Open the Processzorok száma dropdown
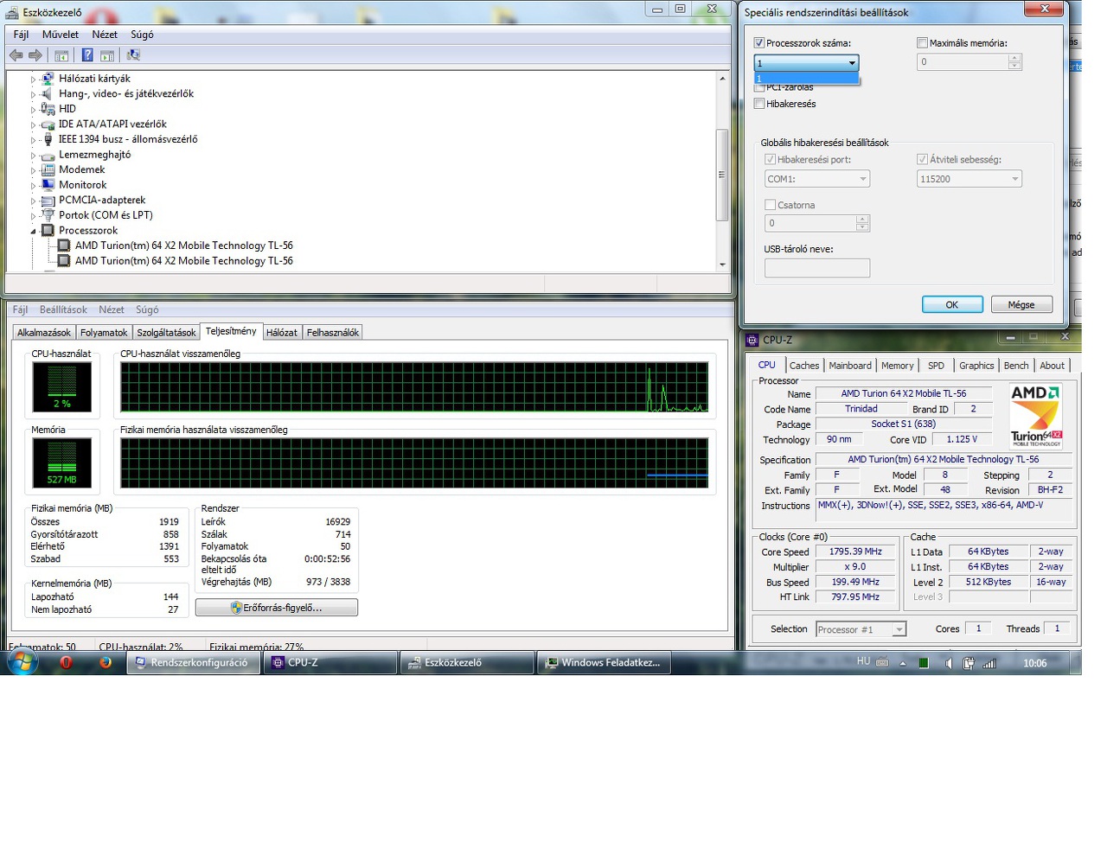 coord(806,63)
